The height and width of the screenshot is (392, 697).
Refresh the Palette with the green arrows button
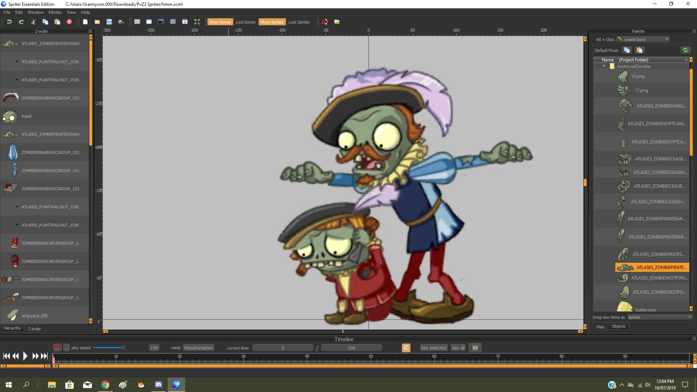point(685,50)
